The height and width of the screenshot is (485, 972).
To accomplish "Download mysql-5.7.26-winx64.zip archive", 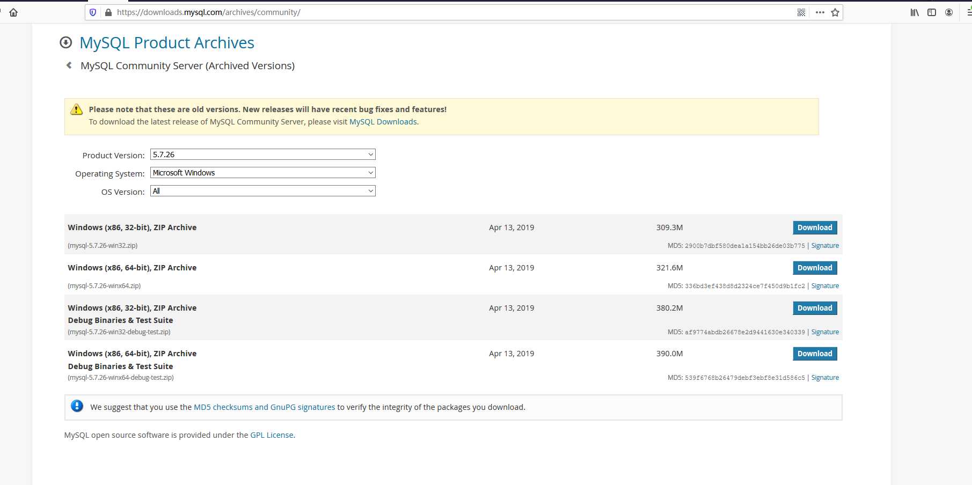I will point(815,268).
